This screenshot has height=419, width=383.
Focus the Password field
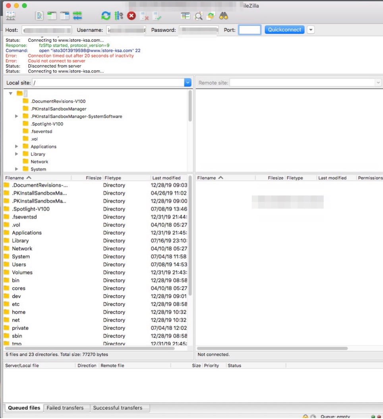(x=199, y=30)
